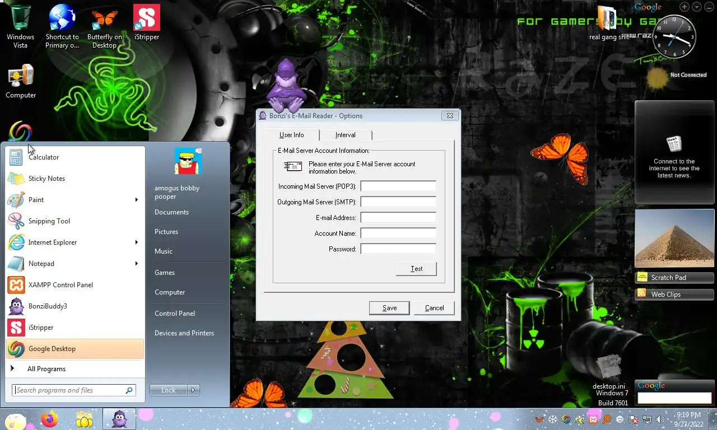
Task: Click the Search programs and files box
Action: click(74, 390)
